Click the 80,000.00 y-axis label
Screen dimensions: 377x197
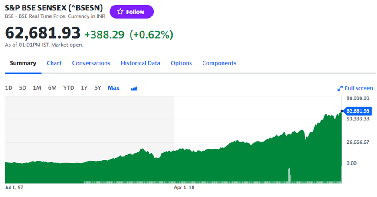(x=358, y=98)
